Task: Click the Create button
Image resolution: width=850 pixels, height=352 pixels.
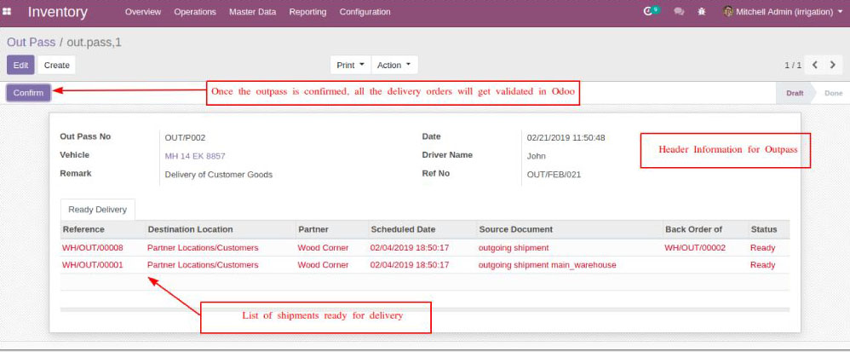Action: [x=57, y=65]
